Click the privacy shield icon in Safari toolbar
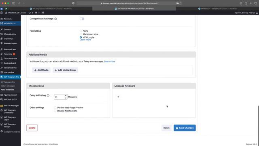Viewport: 259px width, 146px height. coord(73,3)
